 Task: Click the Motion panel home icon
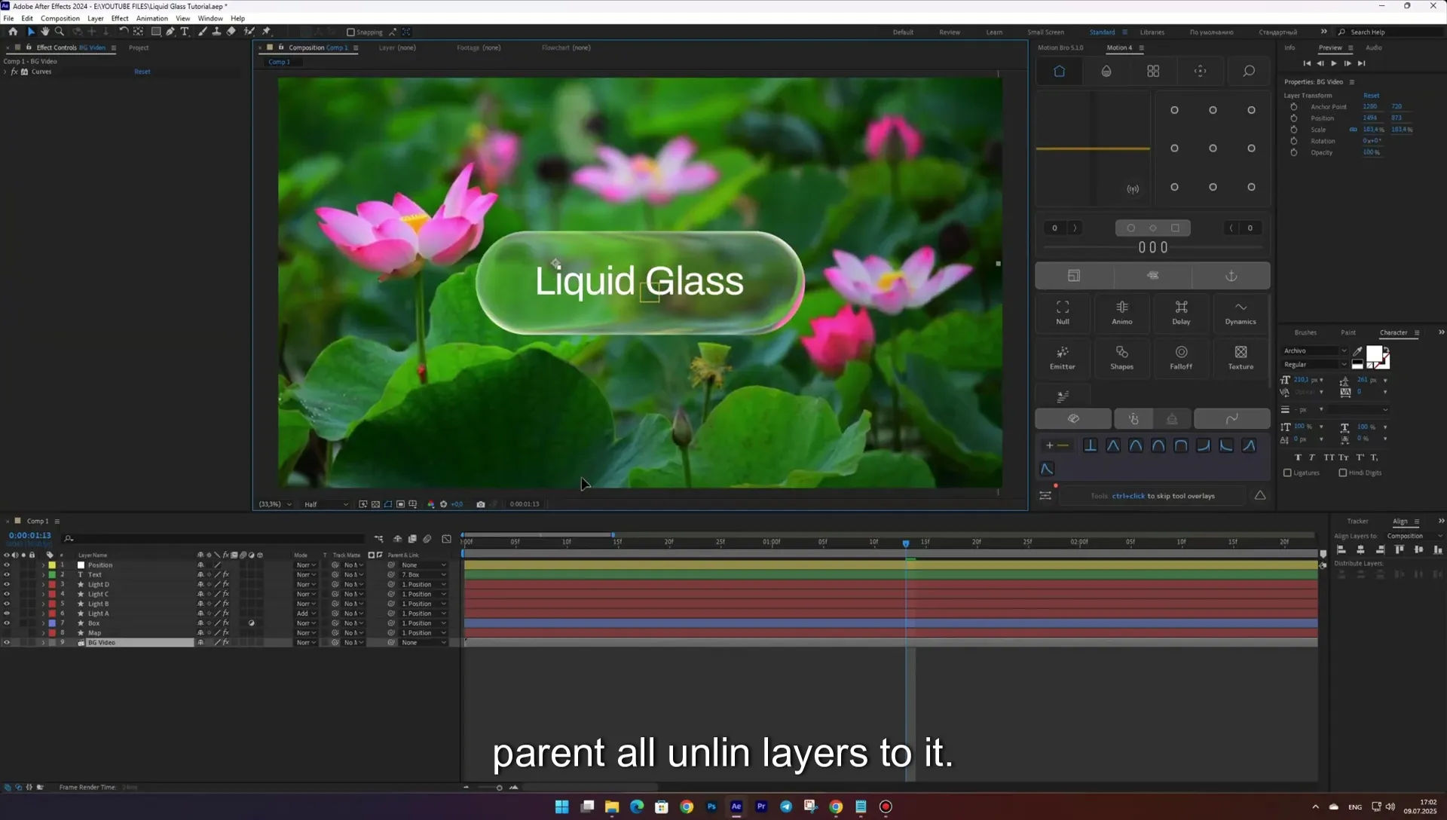coord(1059,71)
